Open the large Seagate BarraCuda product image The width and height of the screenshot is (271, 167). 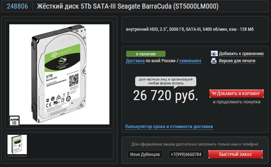pyautogui.click(x=59, y=74)
